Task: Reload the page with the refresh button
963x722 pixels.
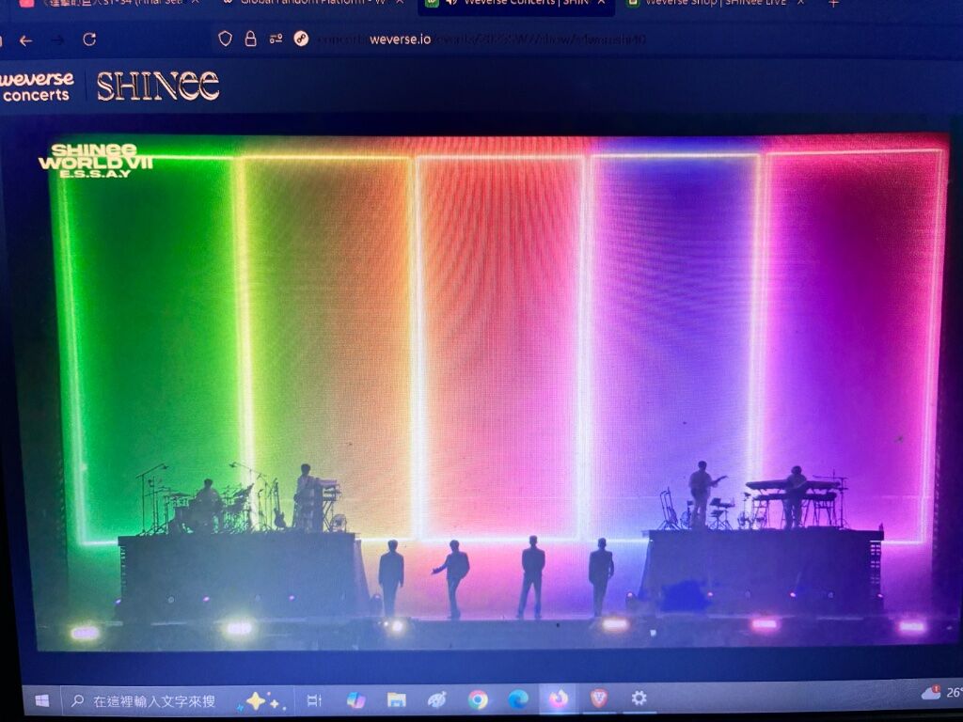Action: (x=89, y=39)
